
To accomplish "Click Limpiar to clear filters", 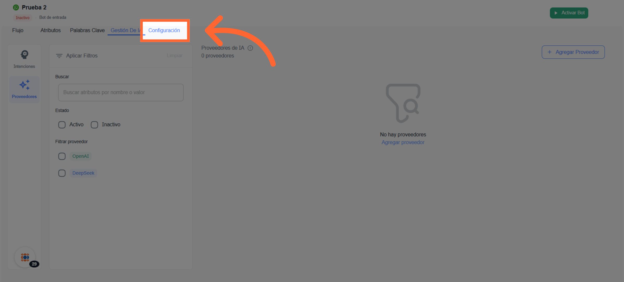I will pyautogui.click(x=174, y=56).
